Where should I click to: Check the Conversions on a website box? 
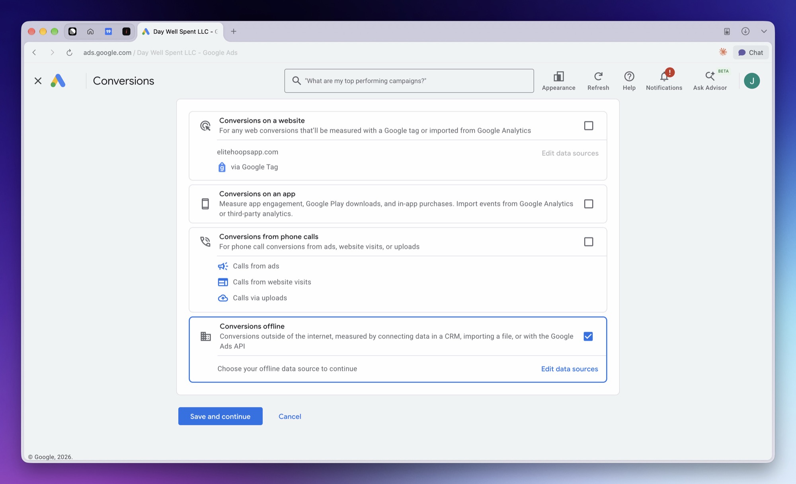coord(588,126)
